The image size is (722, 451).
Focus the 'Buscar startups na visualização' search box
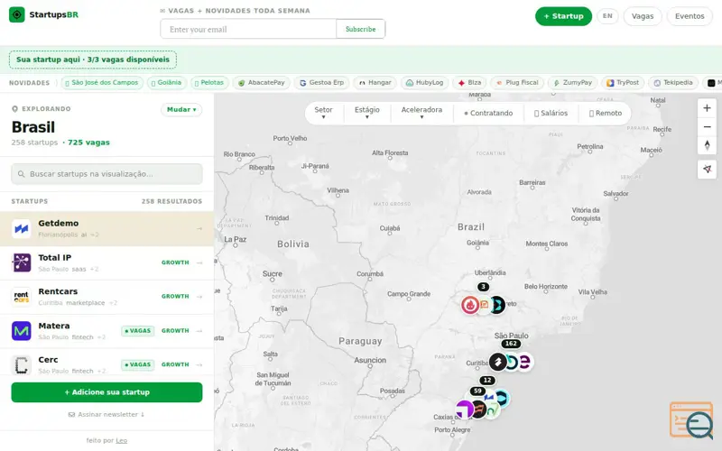106,174
